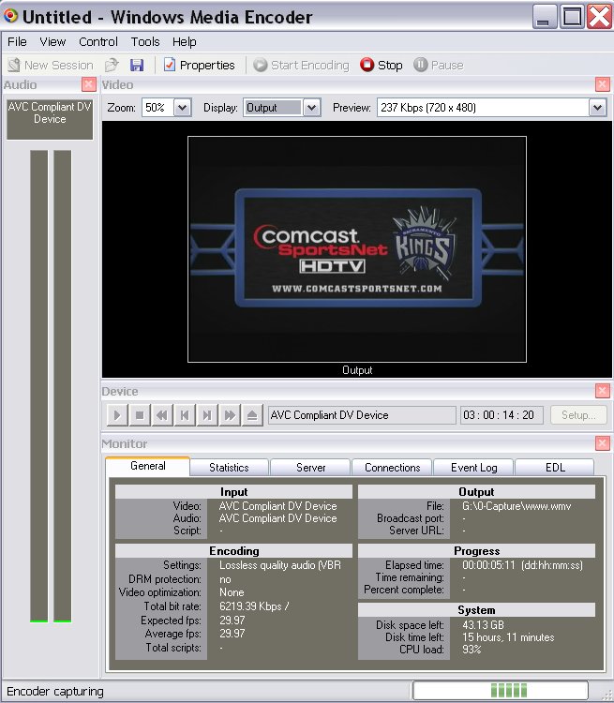614x703 pixels.
Task: Click the right audio level meter
Action: [63, 386]
